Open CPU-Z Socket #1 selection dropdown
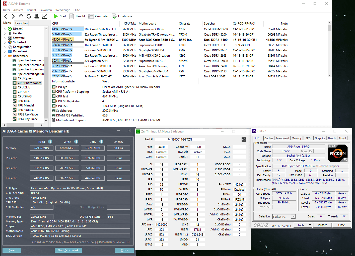The image size is (355, 256). 293,217
